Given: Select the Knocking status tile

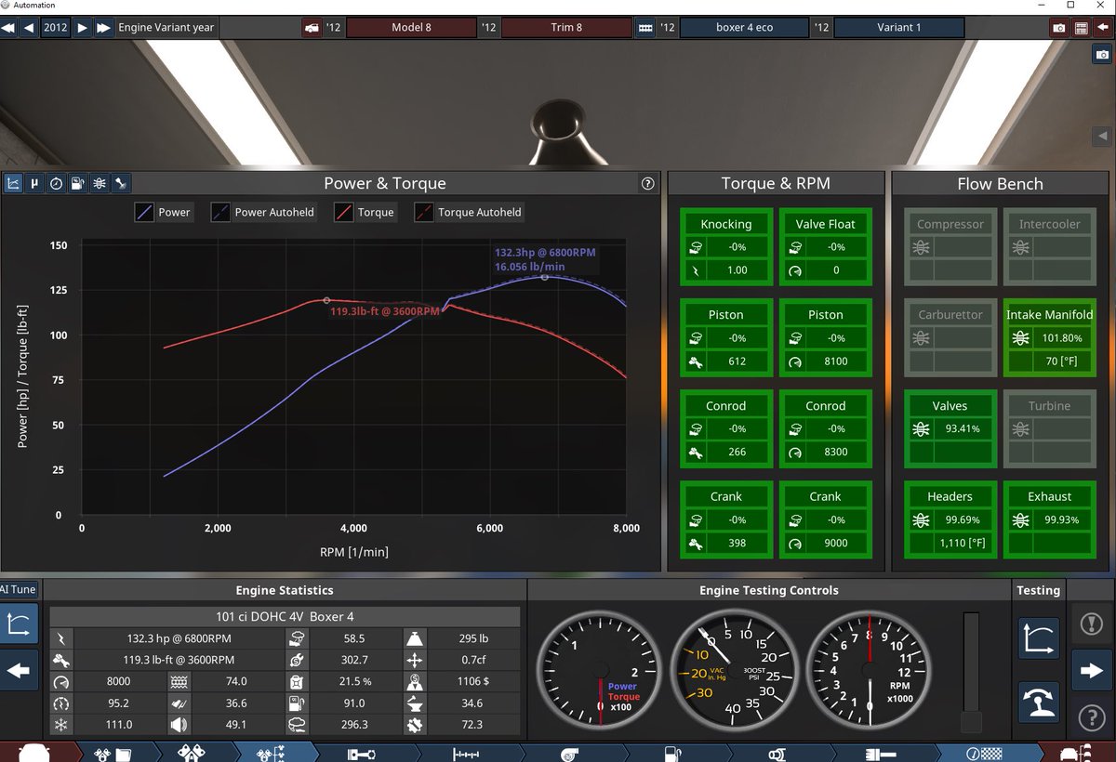Looking at the screenshot, I should 726,247.
